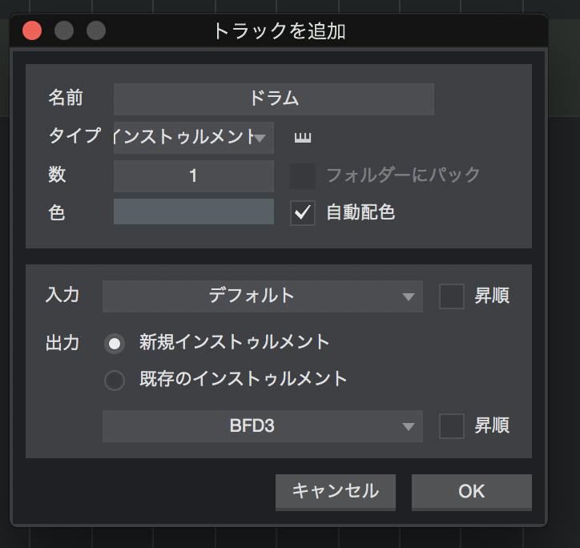Click the 出力 section label

63,343
